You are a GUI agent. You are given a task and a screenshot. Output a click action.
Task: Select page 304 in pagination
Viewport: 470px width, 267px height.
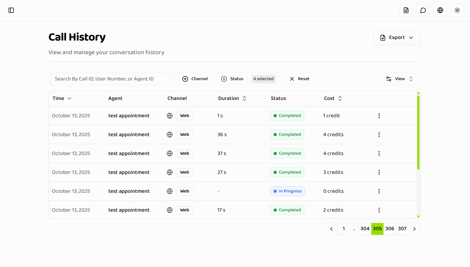point(365,229)
